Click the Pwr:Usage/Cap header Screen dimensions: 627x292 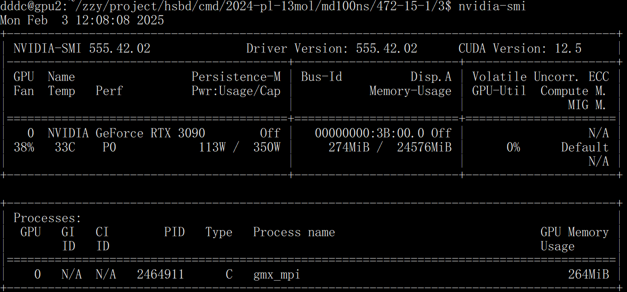[236, 91]
